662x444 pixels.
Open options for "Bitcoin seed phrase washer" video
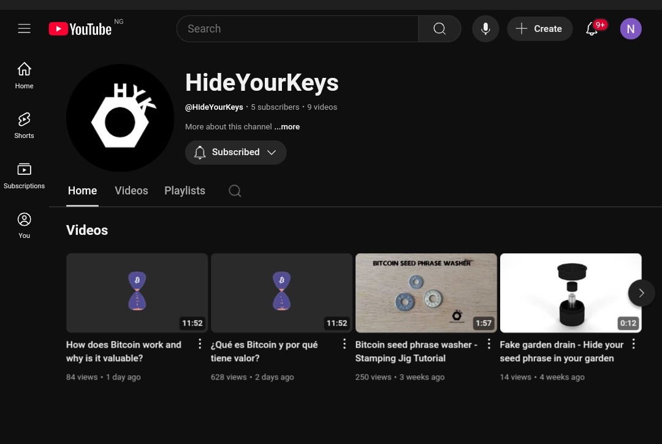click(489, 344)
